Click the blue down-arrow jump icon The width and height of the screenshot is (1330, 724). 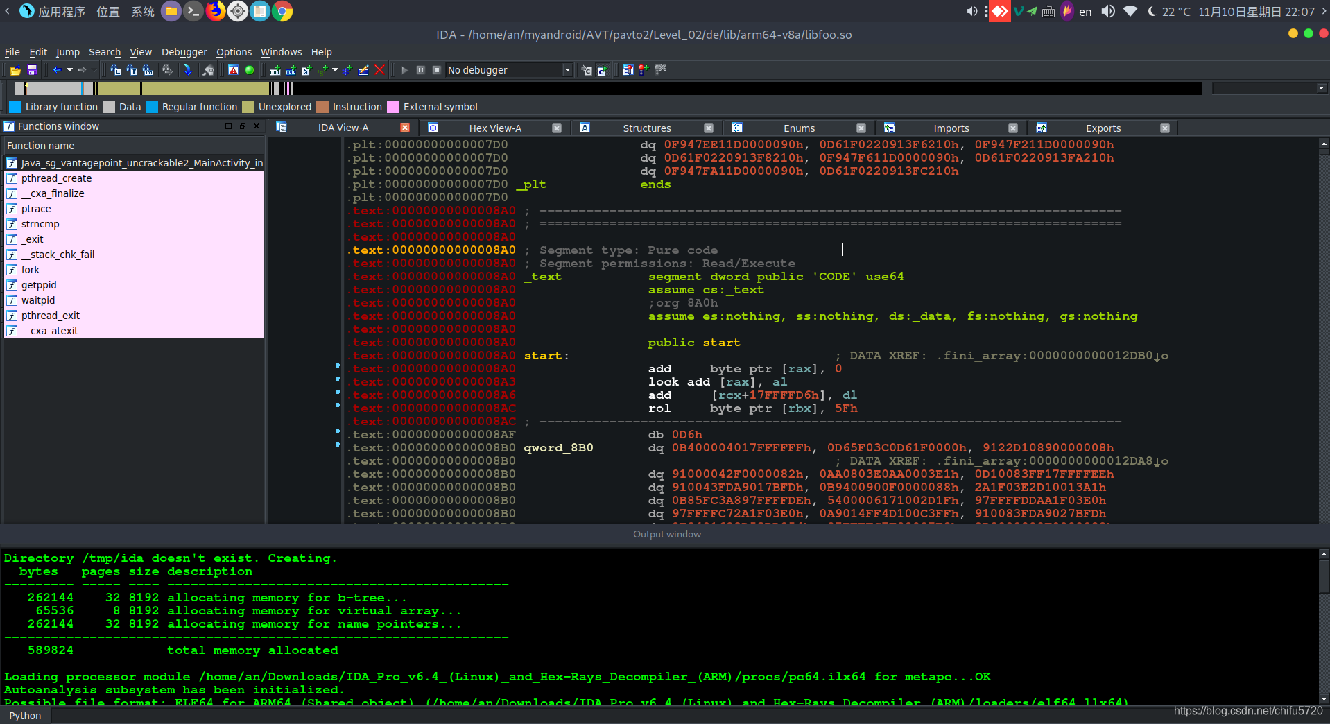(187, 70)
